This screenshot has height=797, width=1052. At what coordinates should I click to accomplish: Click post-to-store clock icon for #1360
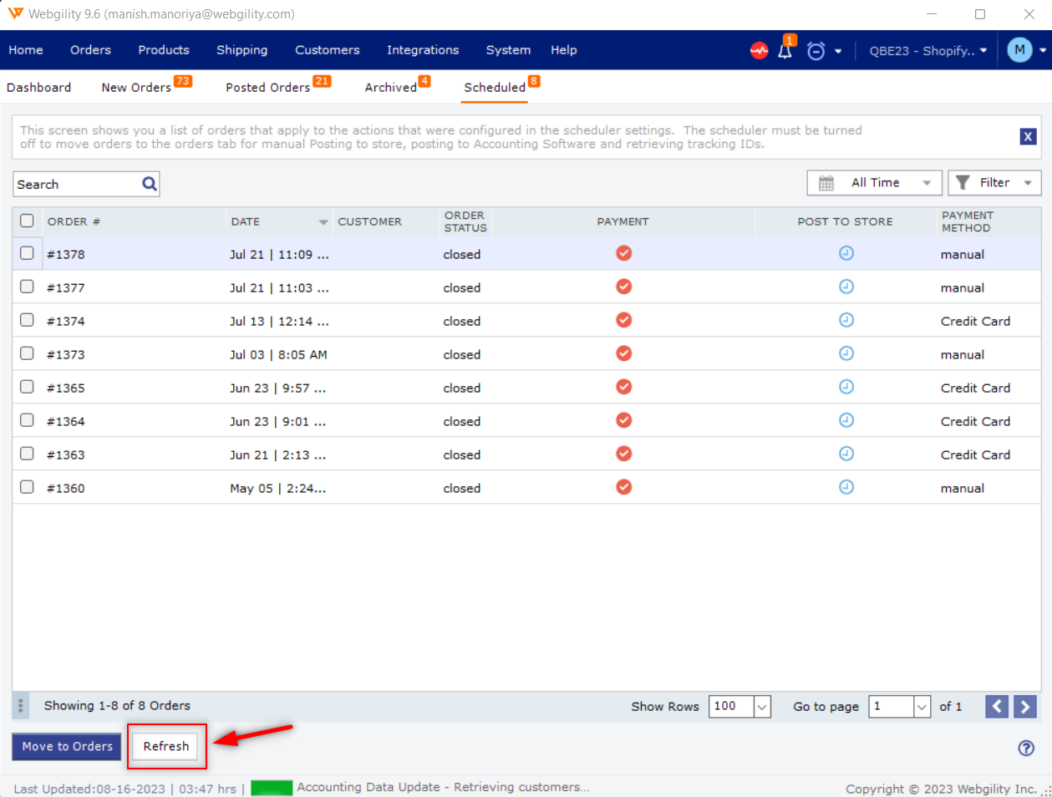point(846,487)
